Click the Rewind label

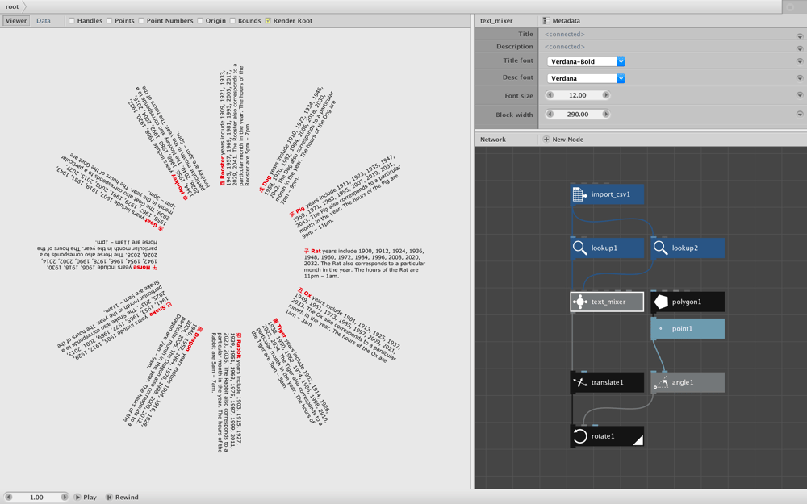coord(127,498)
